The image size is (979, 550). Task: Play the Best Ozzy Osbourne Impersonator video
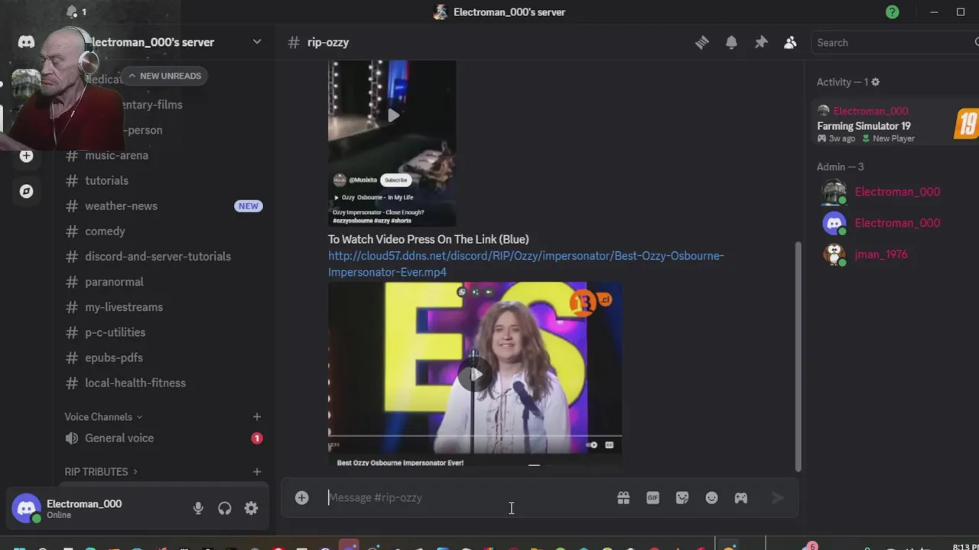click(475, 374)
